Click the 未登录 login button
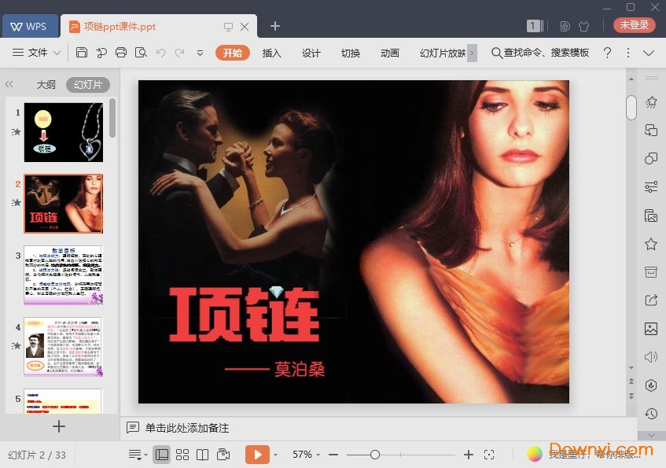Image resolution: width=666 pixels, height=468 pixels. (634, 24)
